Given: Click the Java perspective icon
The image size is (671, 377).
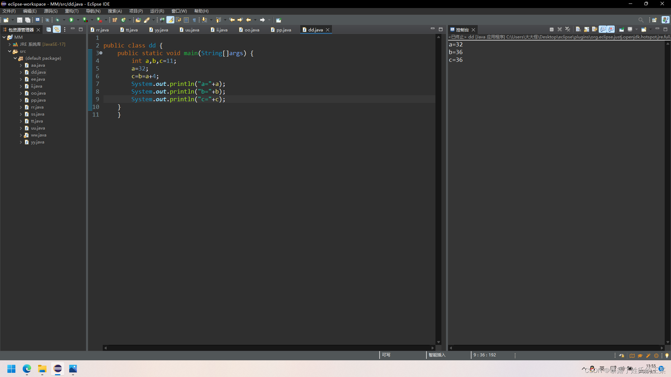Looking at the screenshot, I should pyautogui.click(x=665, y=20).
